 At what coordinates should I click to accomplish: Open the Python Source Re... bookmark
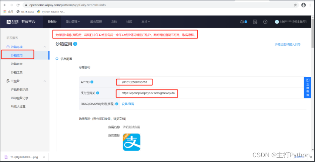pos(51,11)
